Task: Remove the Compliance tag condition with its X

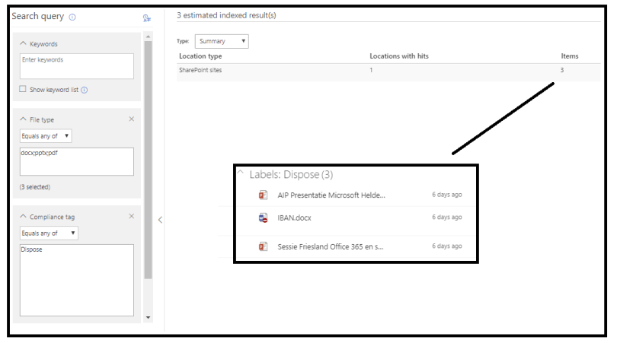Action: (x=132, y=217)
